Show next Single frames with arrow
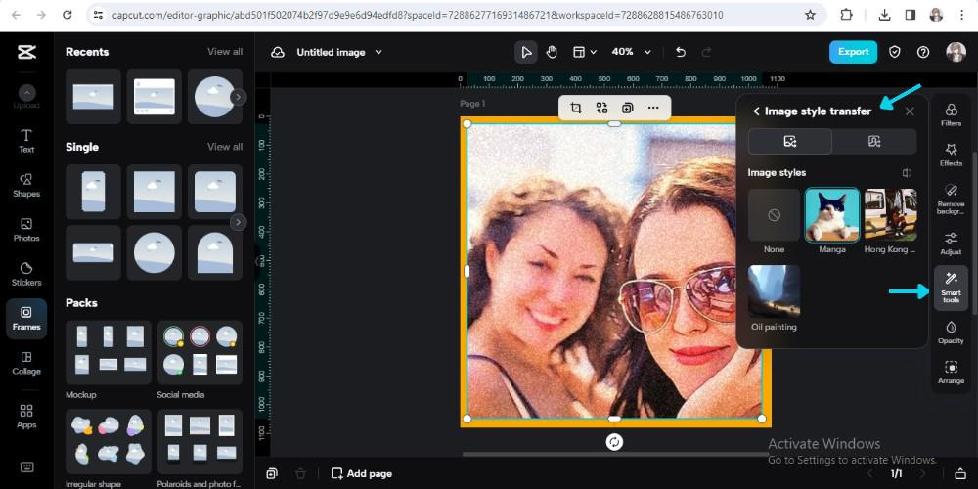 point(238,222)
